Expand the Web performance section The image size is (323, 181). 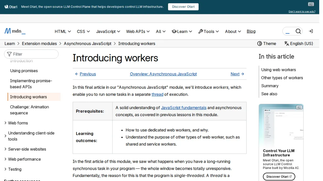click(22, 159)
